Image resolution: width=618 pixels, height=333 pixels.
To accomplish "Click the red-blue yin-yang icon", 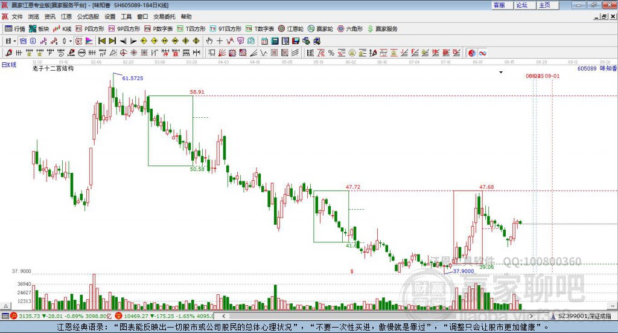I will [x=472, y=53].
